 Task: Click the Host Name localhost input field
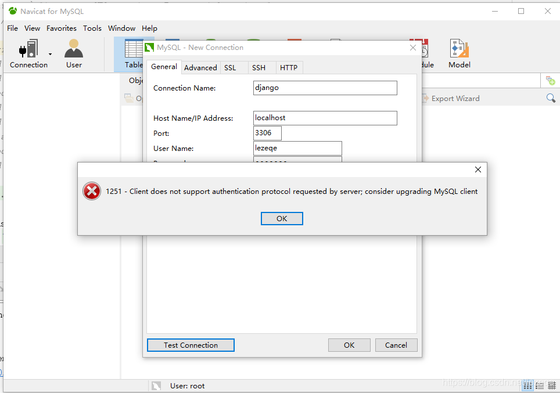coord(325,118)
